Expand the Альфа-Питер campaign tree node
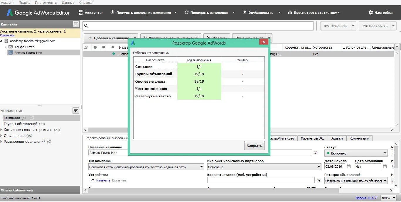 click(x=5, y=47)
